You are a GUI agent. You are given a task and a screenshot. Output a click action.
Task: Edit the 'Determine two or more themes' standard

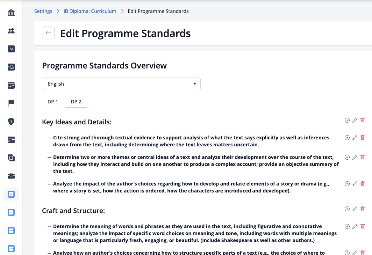click(355, 157)
